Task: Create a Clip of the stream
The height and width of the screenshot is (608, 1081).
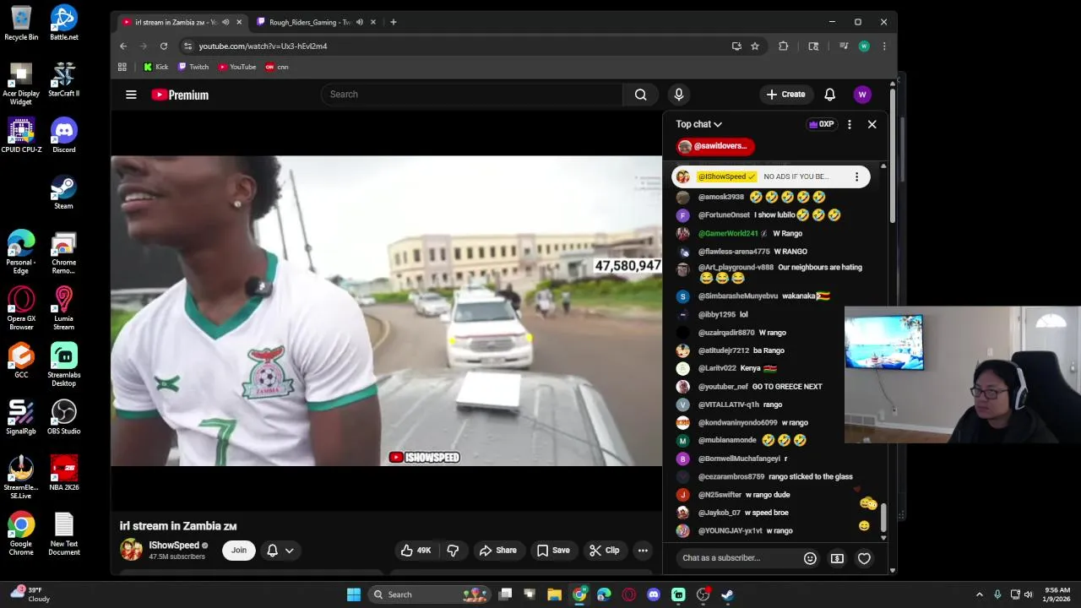Action: [605, 551]
